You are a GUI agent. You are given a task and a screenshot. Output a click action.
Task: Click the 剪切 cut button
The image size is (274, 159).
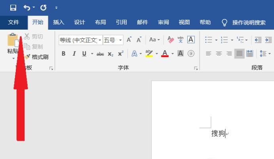point(34,36)
